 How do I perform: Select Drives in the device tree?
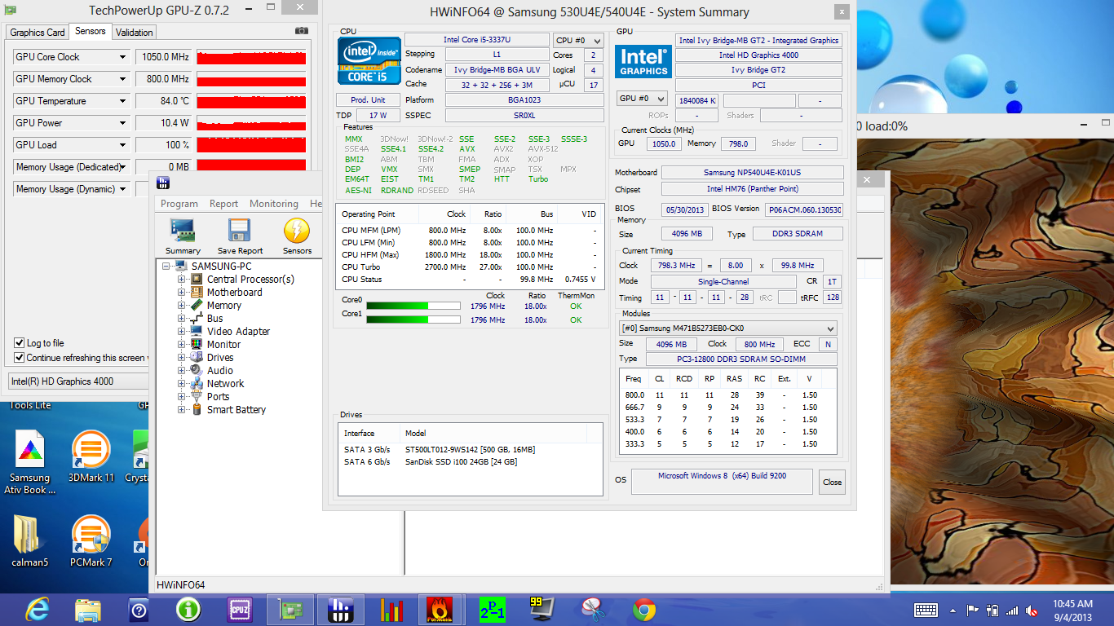tap(220, 358)
